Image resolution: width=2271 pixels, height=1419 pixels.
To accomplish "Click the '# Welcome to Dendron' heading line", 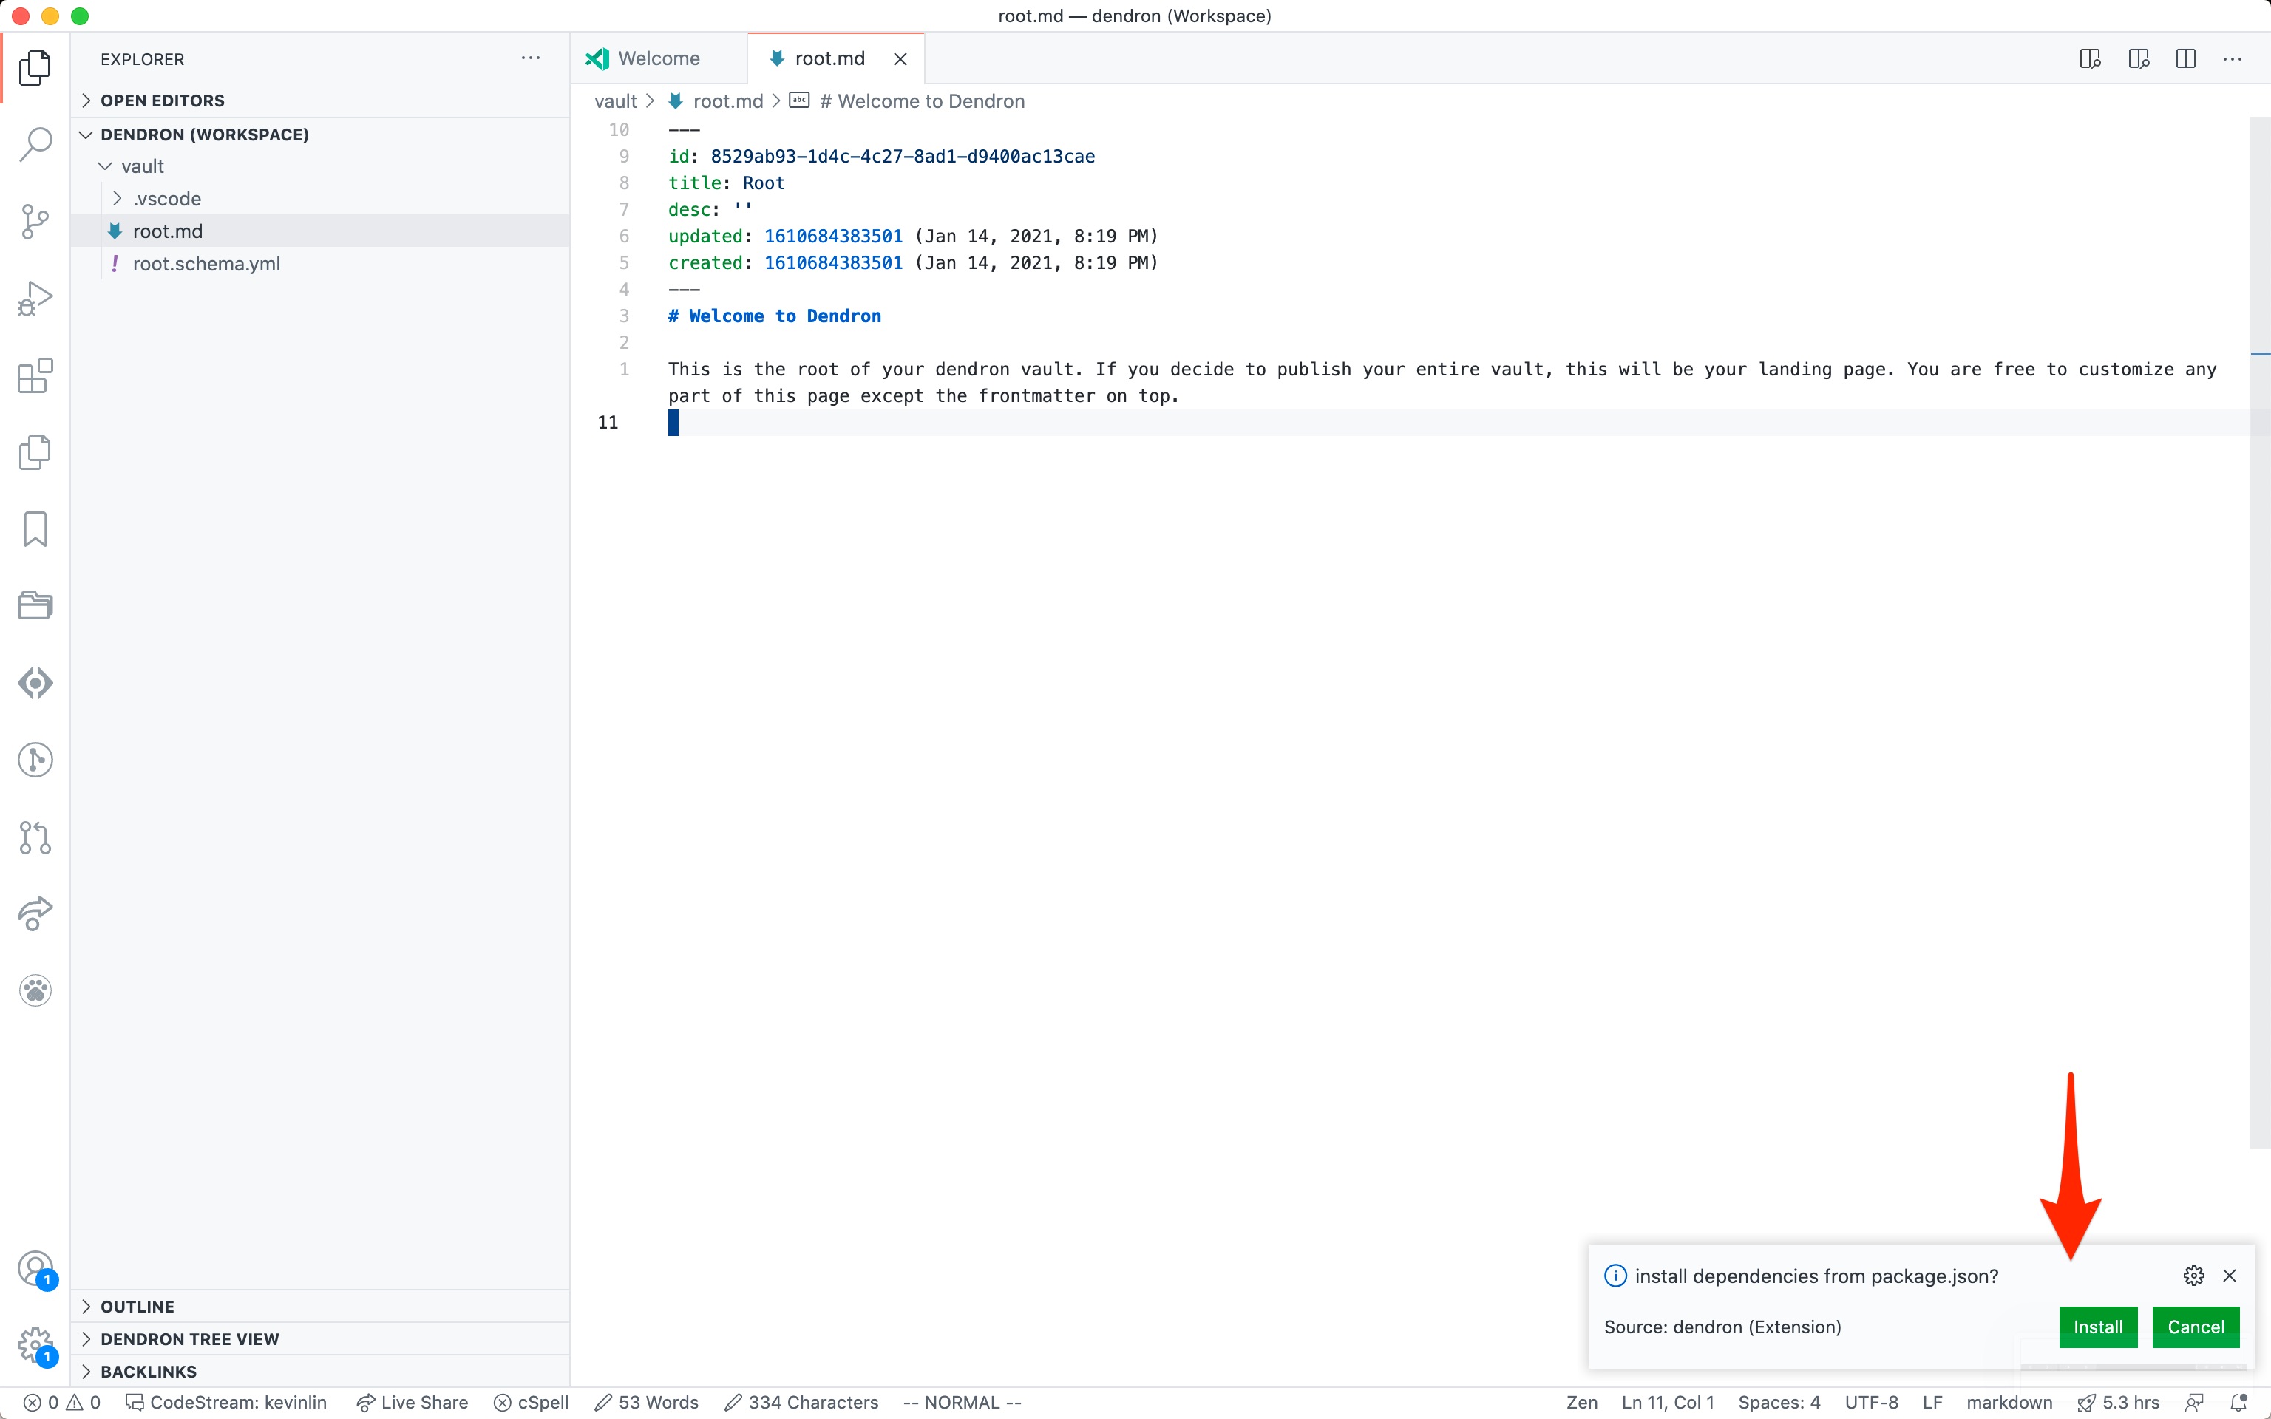I will tap(774, 316).
